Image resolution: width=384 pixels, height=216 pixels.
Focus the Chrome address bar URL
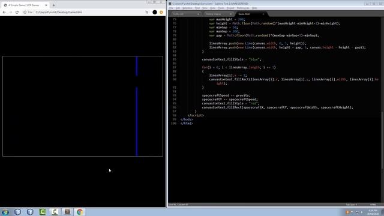(x=59, y=12)
